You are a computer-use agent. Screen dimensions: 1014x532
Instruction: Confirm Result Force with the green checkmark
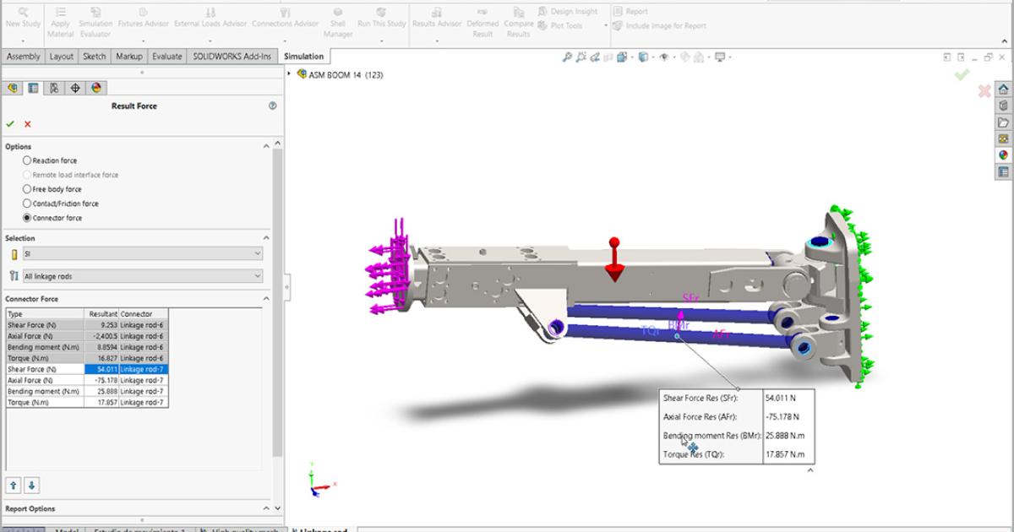click(x=10, y=123)
